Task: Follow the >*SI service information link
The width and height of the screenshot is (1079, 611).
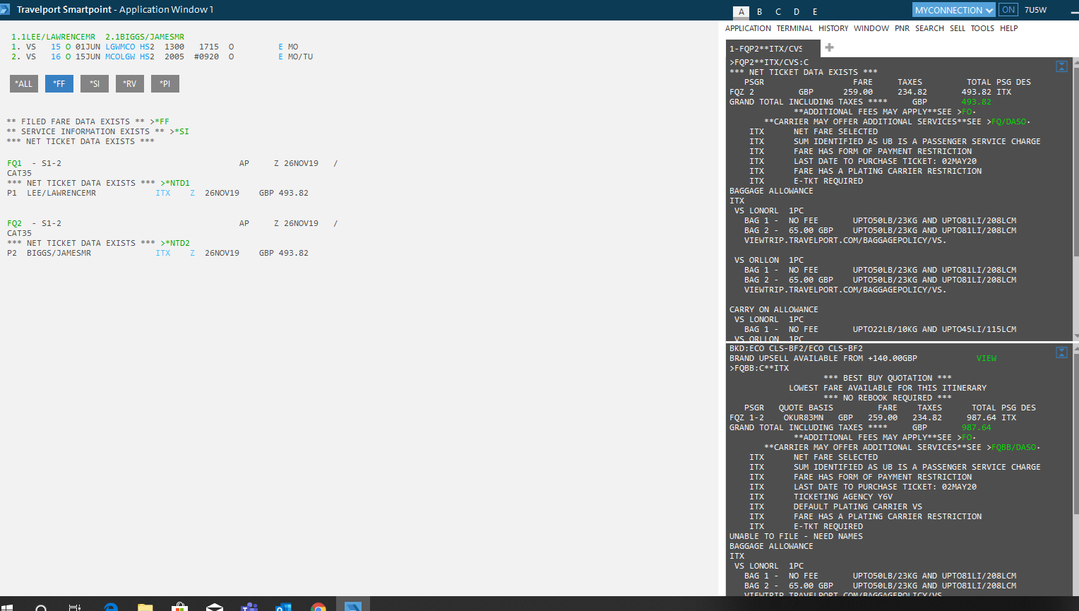Action: point(179,131)
